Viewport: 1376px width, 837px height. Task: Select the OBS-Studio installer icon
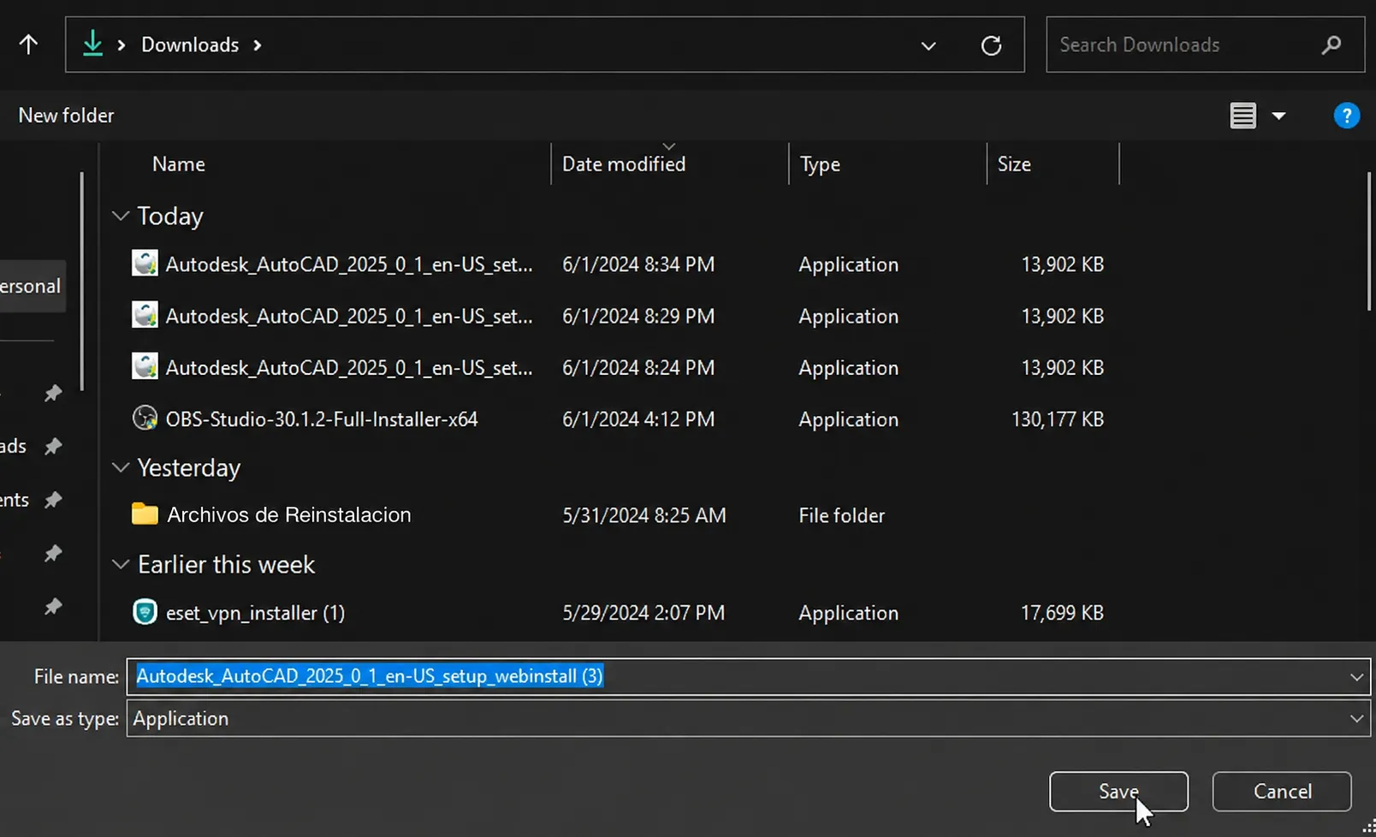145,418
